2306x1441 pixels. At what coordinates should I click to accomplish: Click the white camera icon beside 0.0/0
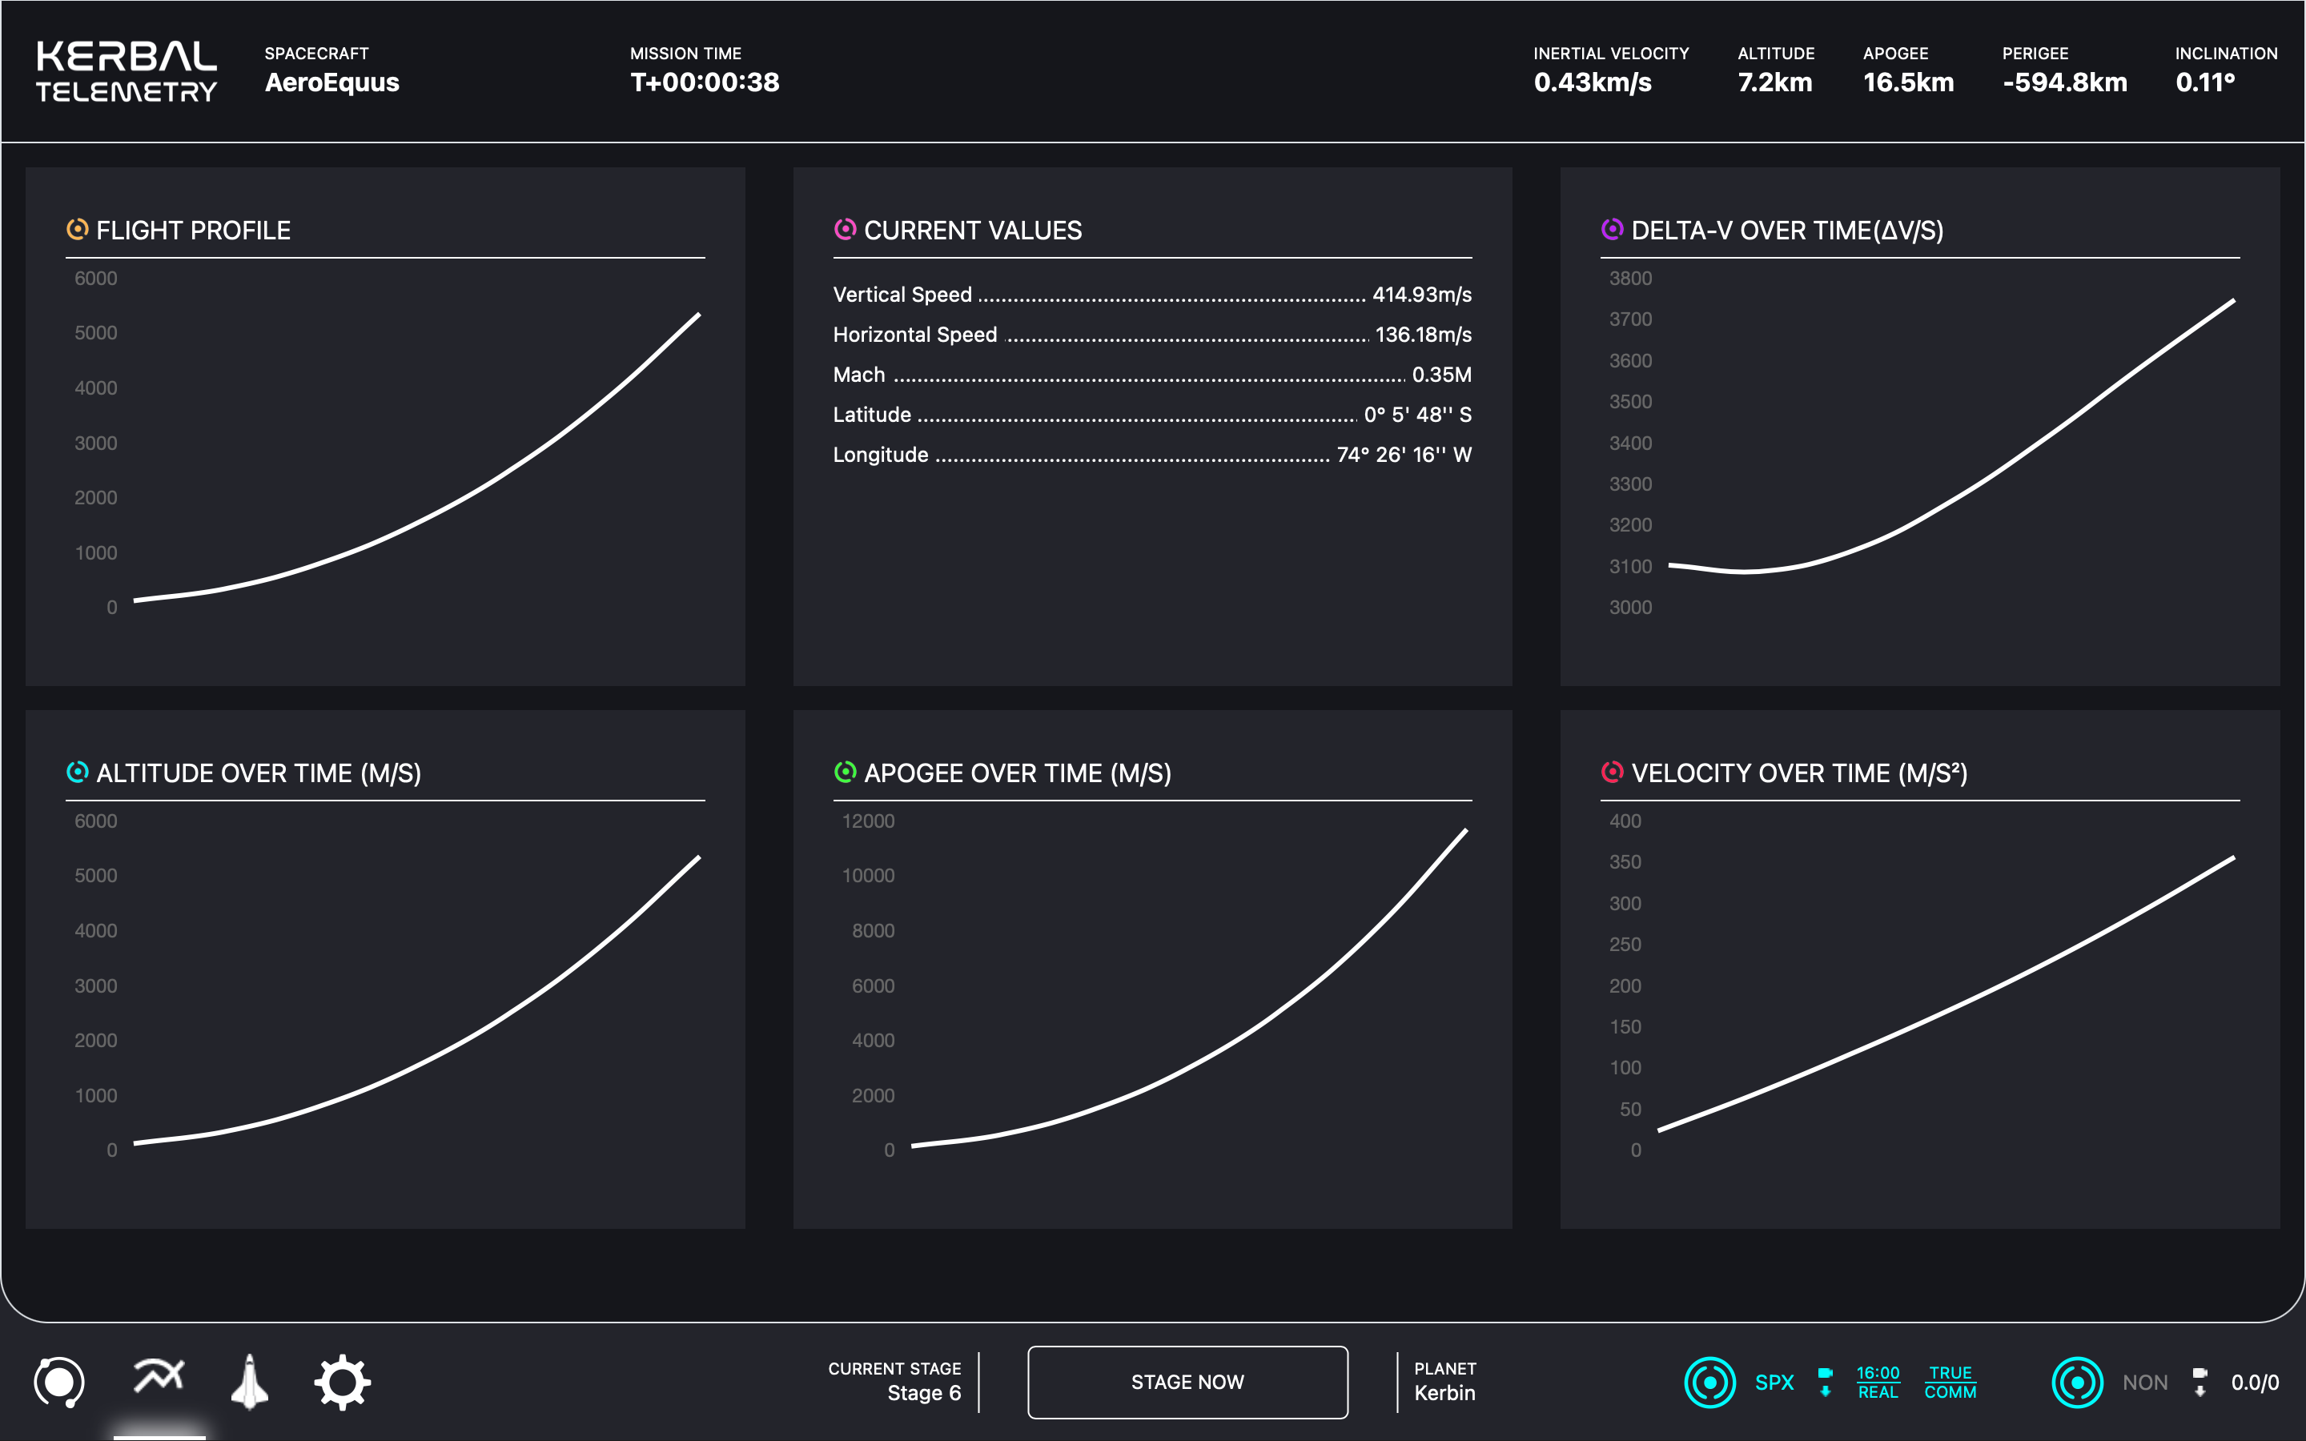[2200, 1382]
